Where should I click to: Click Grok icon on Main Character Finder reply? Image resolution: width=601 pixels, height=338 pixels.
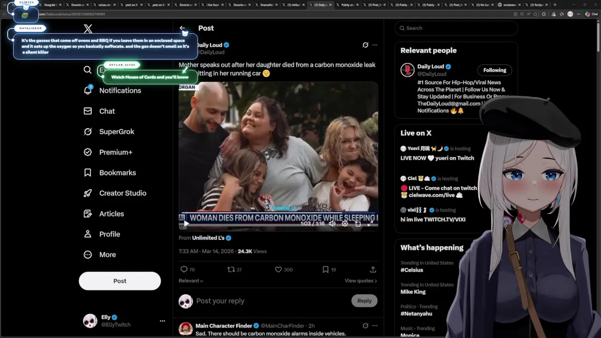click(365, 326)
